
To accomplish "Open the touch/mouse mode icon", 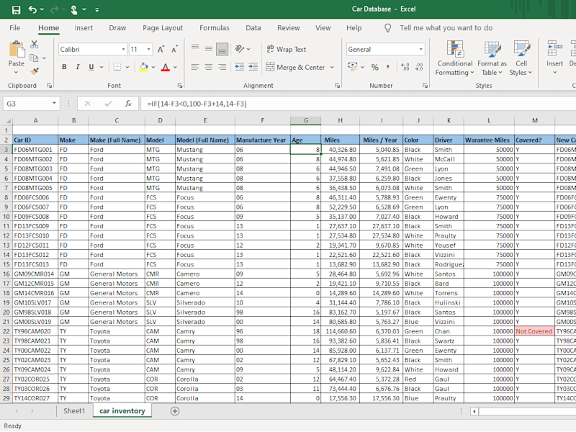I will tap(74, 9).
